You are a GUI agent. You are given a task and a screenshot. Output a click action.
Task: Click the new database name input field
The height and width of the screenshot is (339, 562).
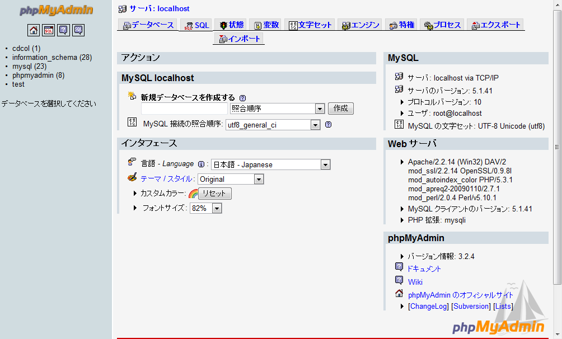click(x=184, y=109)
